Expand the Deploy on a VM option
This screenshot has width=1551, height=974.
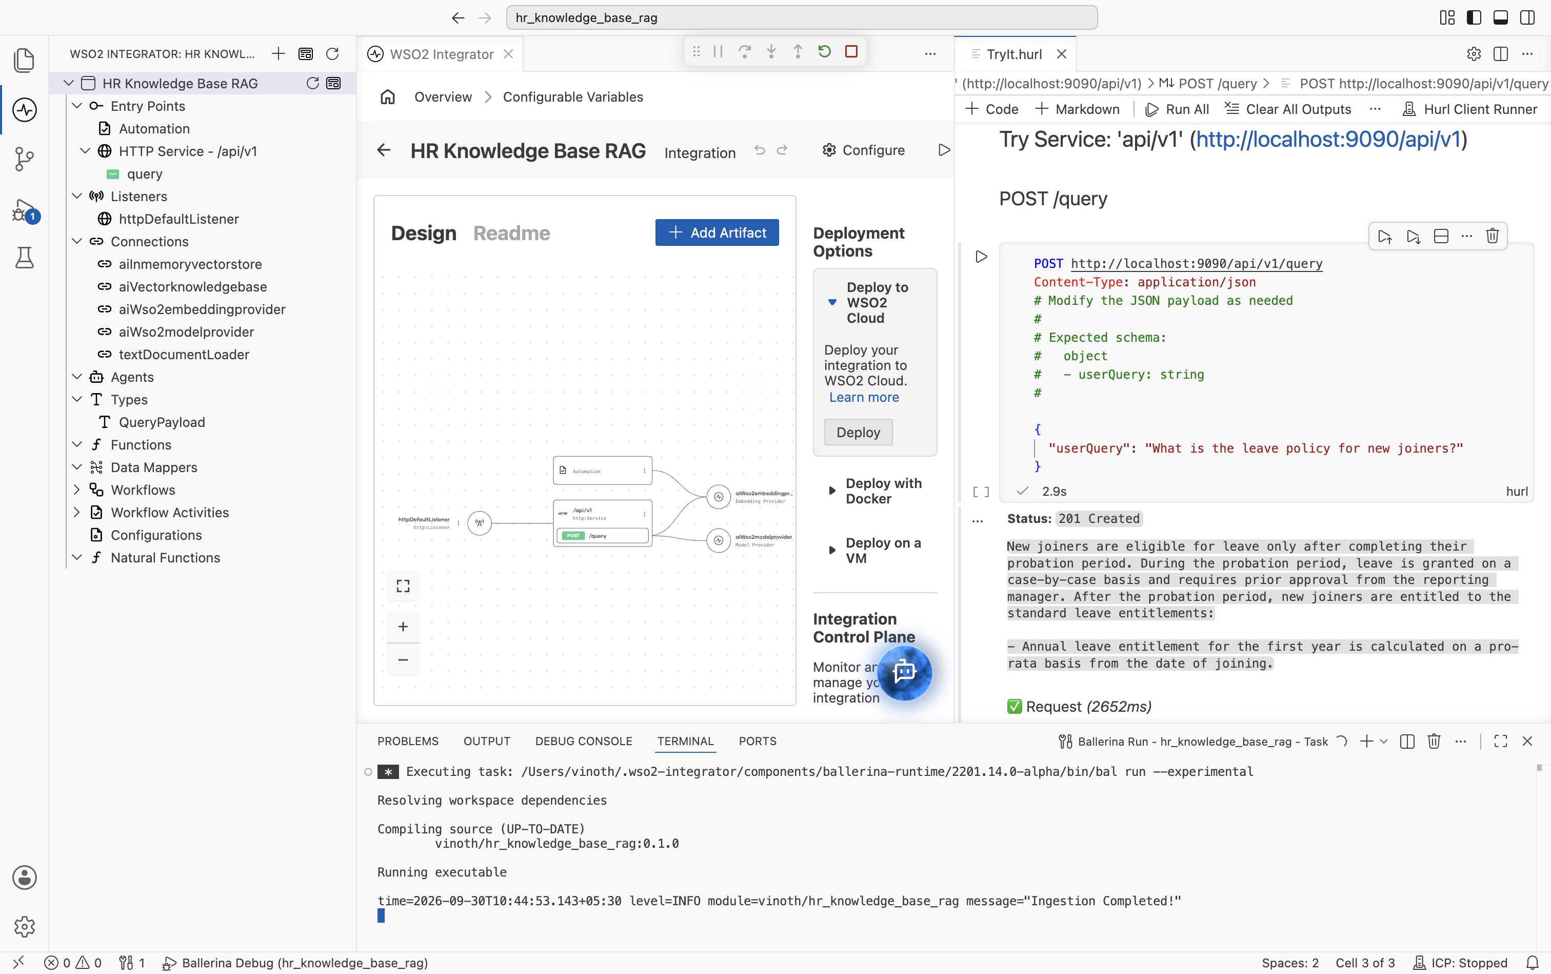pyautogui.click(x=832, y=550)
